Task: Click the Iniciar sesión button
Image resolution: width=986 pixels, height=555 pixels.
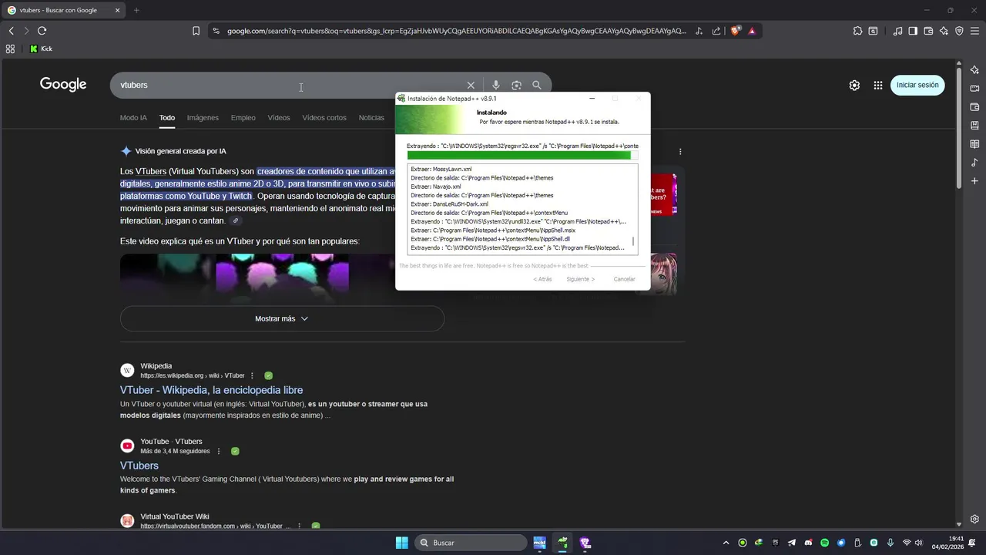Action: 917,86
